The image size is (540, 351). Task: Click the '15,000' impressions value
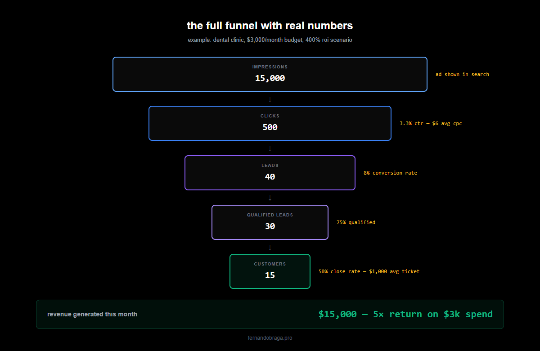(x=270, y=78)
